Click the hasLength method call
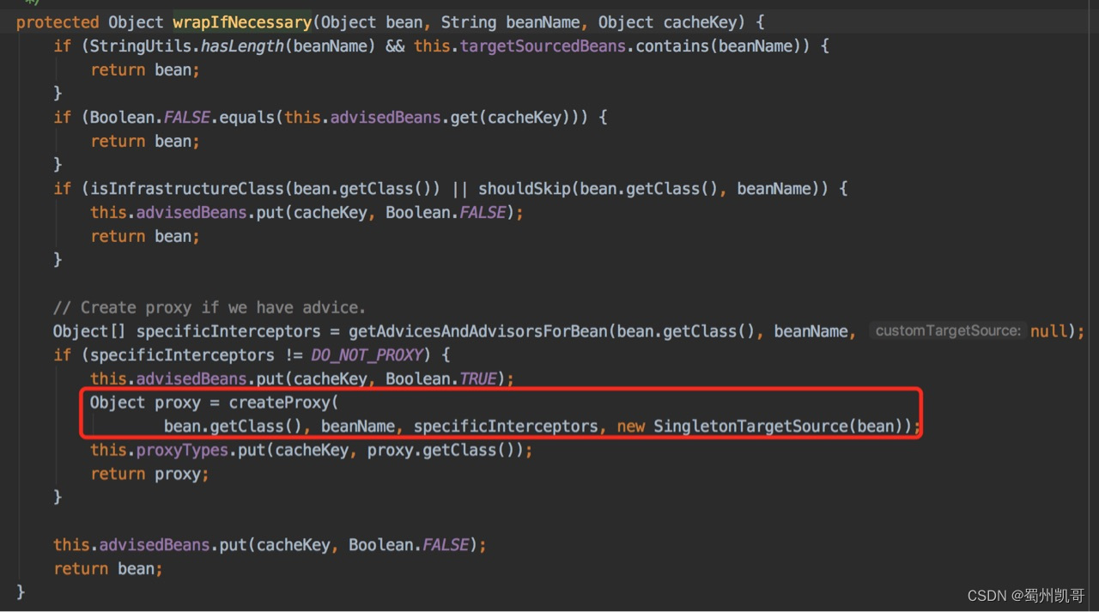1099x612 pixels. (x=243, y=45)
